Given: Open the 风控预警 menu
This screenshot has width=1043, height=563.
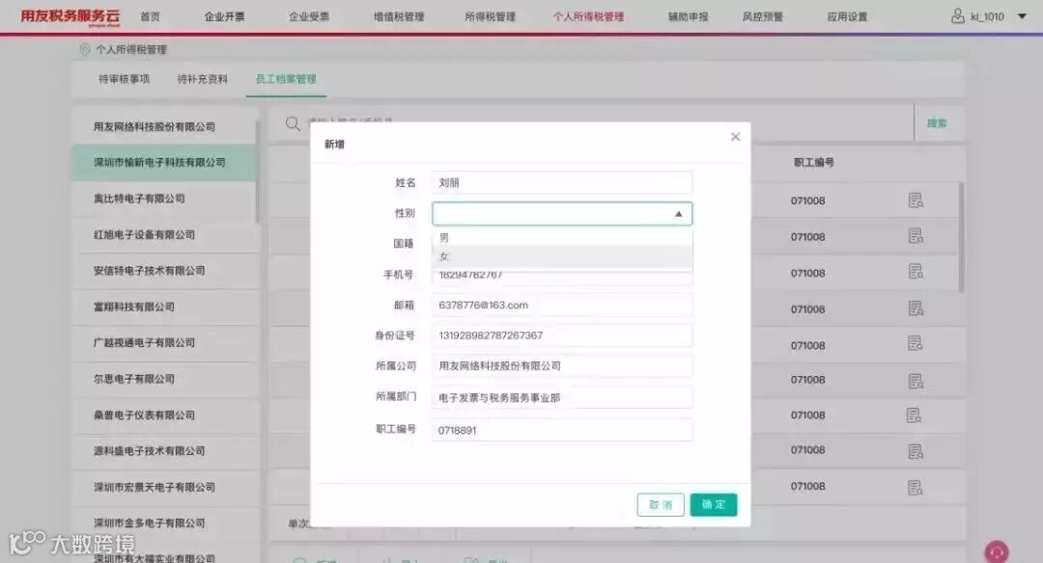Looking at the screenshot, I should [x=762, y=16].
